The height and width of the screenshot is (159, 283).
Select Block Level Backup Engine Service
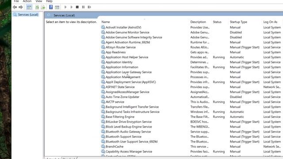pyautogui.click(x=129, y=127)
